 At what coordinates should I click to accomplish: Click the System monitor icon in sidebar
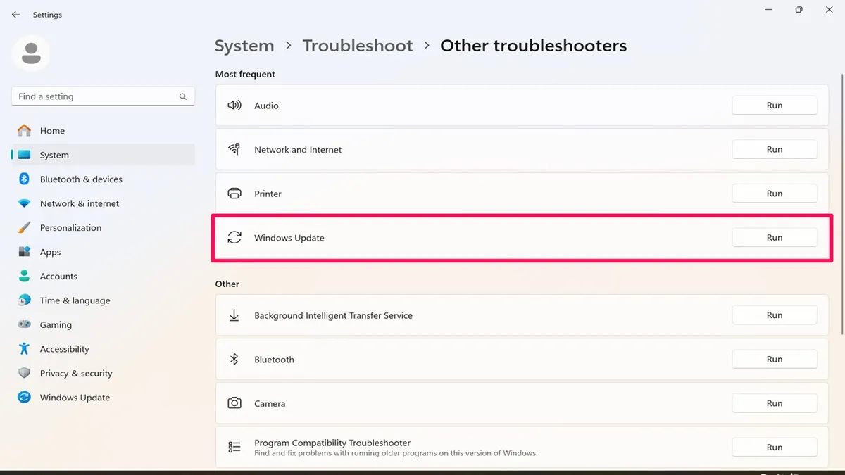(x=25, y=155)
